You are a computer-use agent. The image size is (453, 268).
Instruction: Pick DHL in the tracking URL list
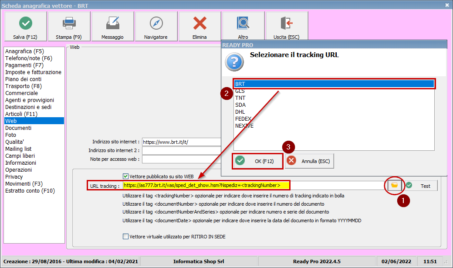(334, 112)
